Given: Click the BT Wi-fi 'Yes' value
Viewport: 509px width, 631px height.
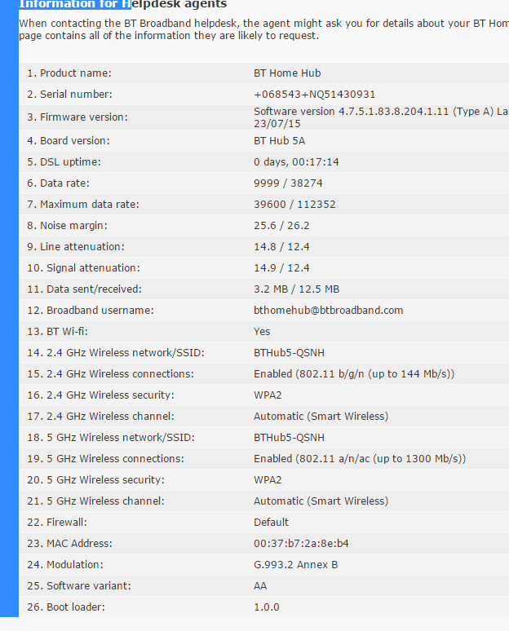Looking at the screenshot, I should point(262,332).
